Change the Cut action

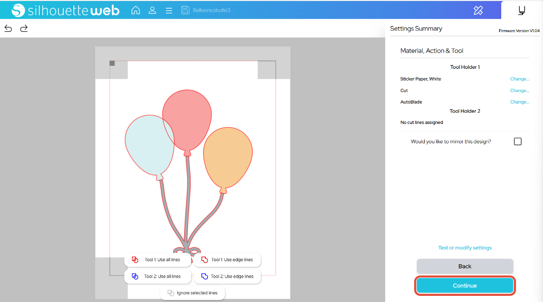[520, 90]
